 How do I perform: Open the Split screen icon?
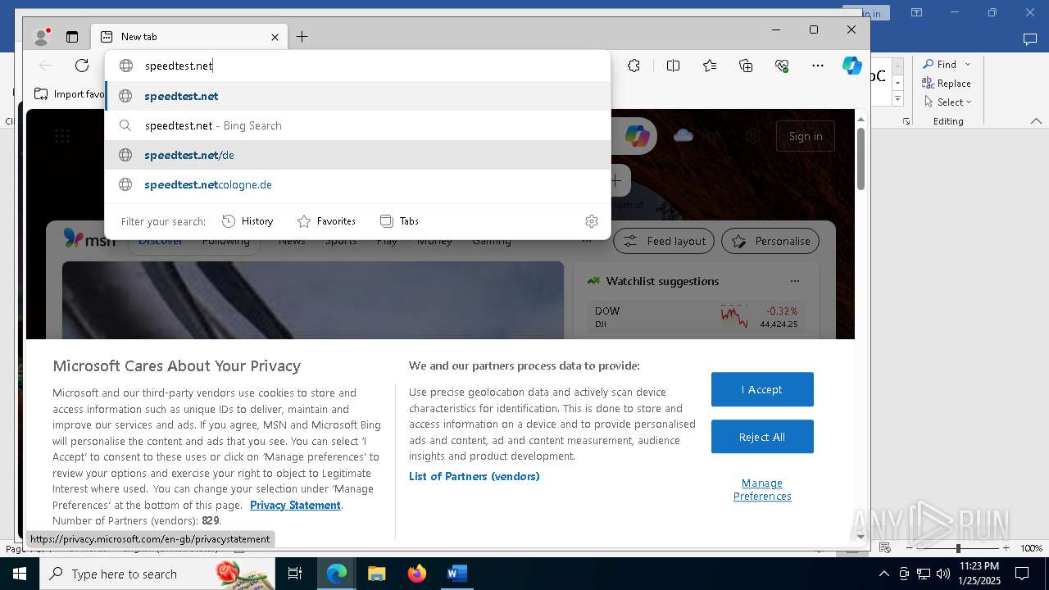[673, 66]
